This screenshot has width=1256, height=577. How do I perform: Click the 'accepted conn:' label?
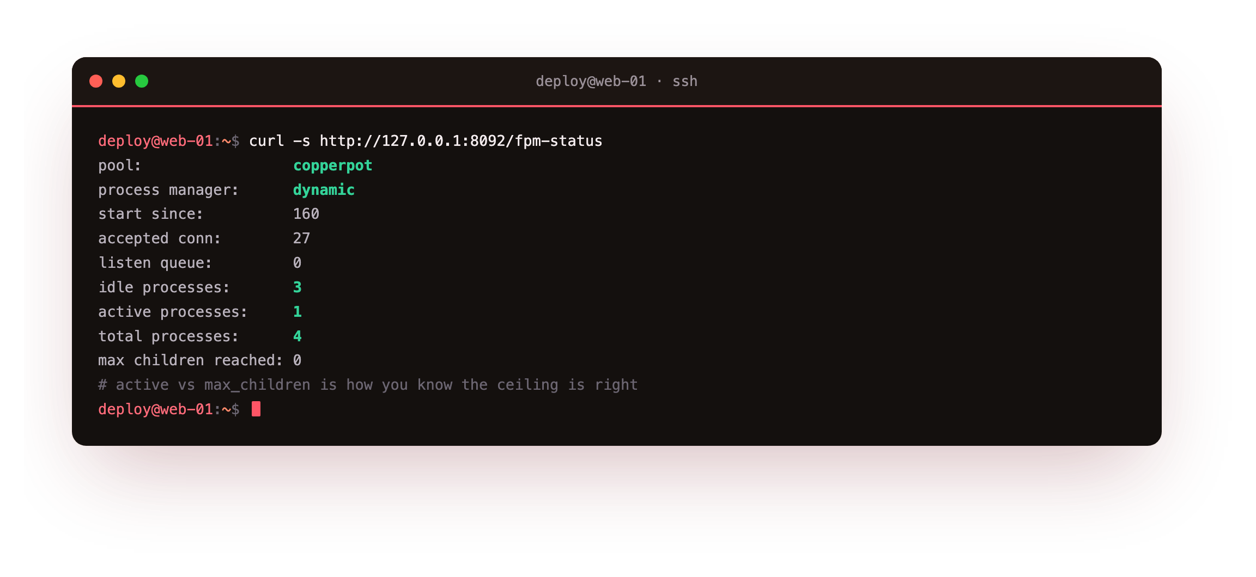pyautogui.click(x=159, y=238)
